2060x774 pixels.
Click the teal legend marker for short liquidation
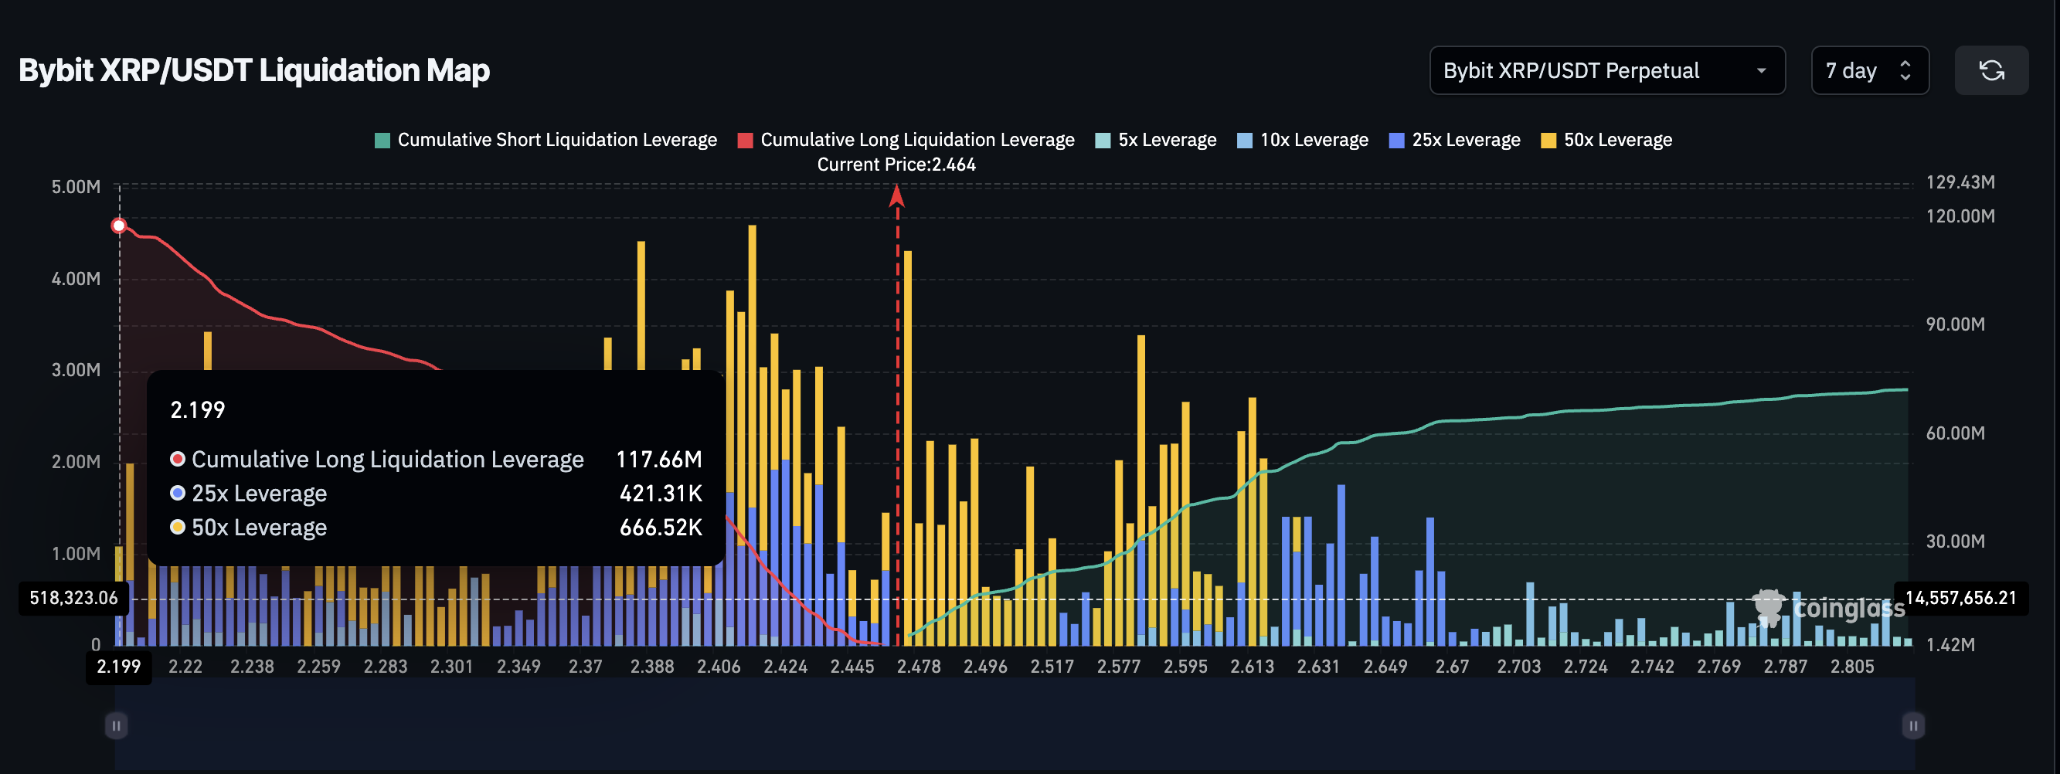(382, 139)
